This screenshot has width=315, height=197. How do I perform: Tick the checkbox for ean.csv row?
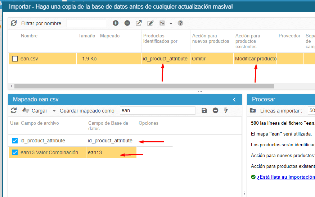pos(15,59)
